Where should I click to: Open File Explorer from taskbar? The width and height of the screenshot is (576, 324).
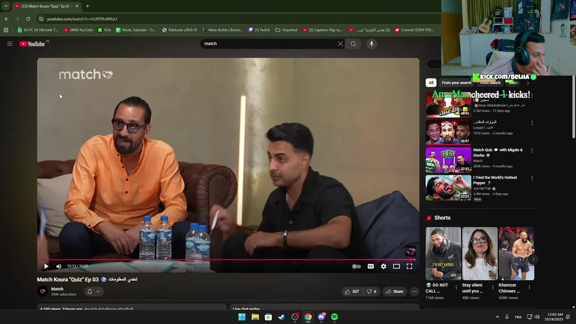pyautogui.click(x=255, y=317)
